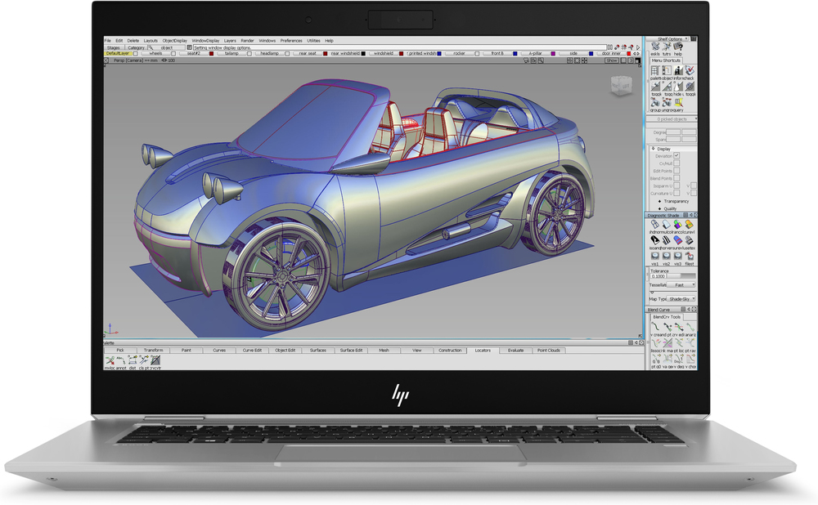Viewport: 818px width, 505px height.
Task: Open the Utilities menu
Action: [x=313, y=41]
